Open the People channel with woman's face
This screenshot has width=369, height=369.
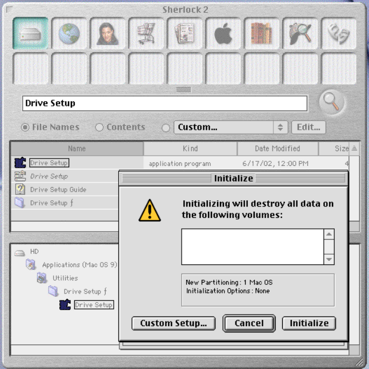click(107, 33)
